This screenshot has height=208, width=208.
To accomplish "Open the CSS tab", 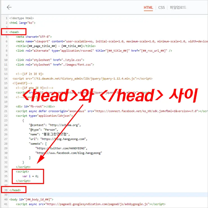I will [161, 8].
